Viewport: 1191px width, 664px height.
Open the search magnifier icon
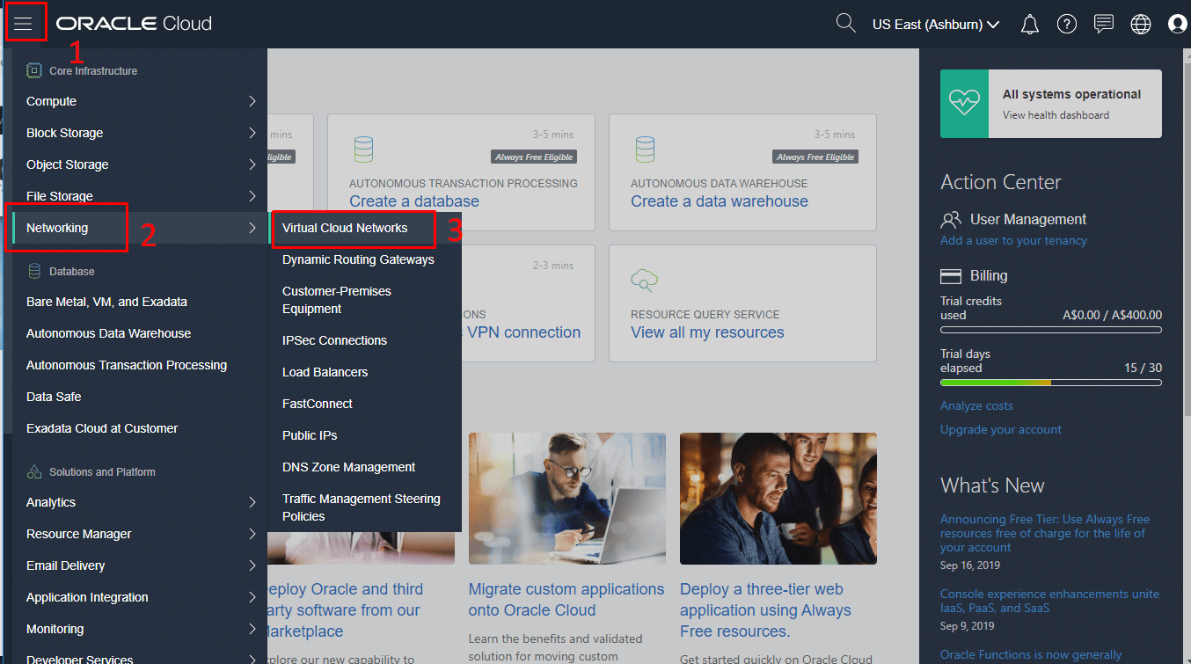click(x=845, y=24)
